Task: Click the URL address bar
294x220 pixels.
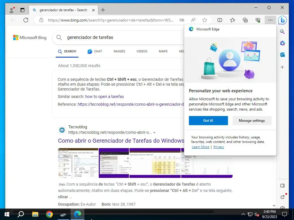Action: point(111,20)
